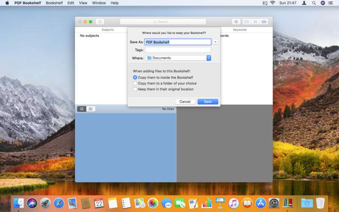Open the PDF Bookshelf app menu
Image resolution: width=339 pixels, height=212 pixels.
coord(28,3)
